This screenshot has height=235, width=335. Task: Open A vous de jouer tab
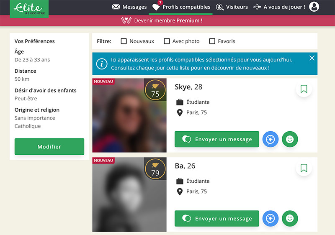[x=279, y=7]
